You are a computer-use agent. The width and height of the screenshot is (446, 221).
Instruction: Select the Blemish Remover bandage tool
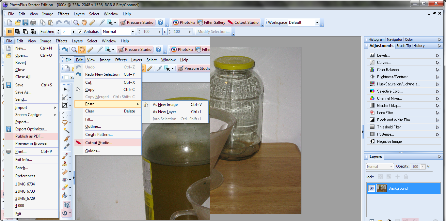[x=65, y=171]
